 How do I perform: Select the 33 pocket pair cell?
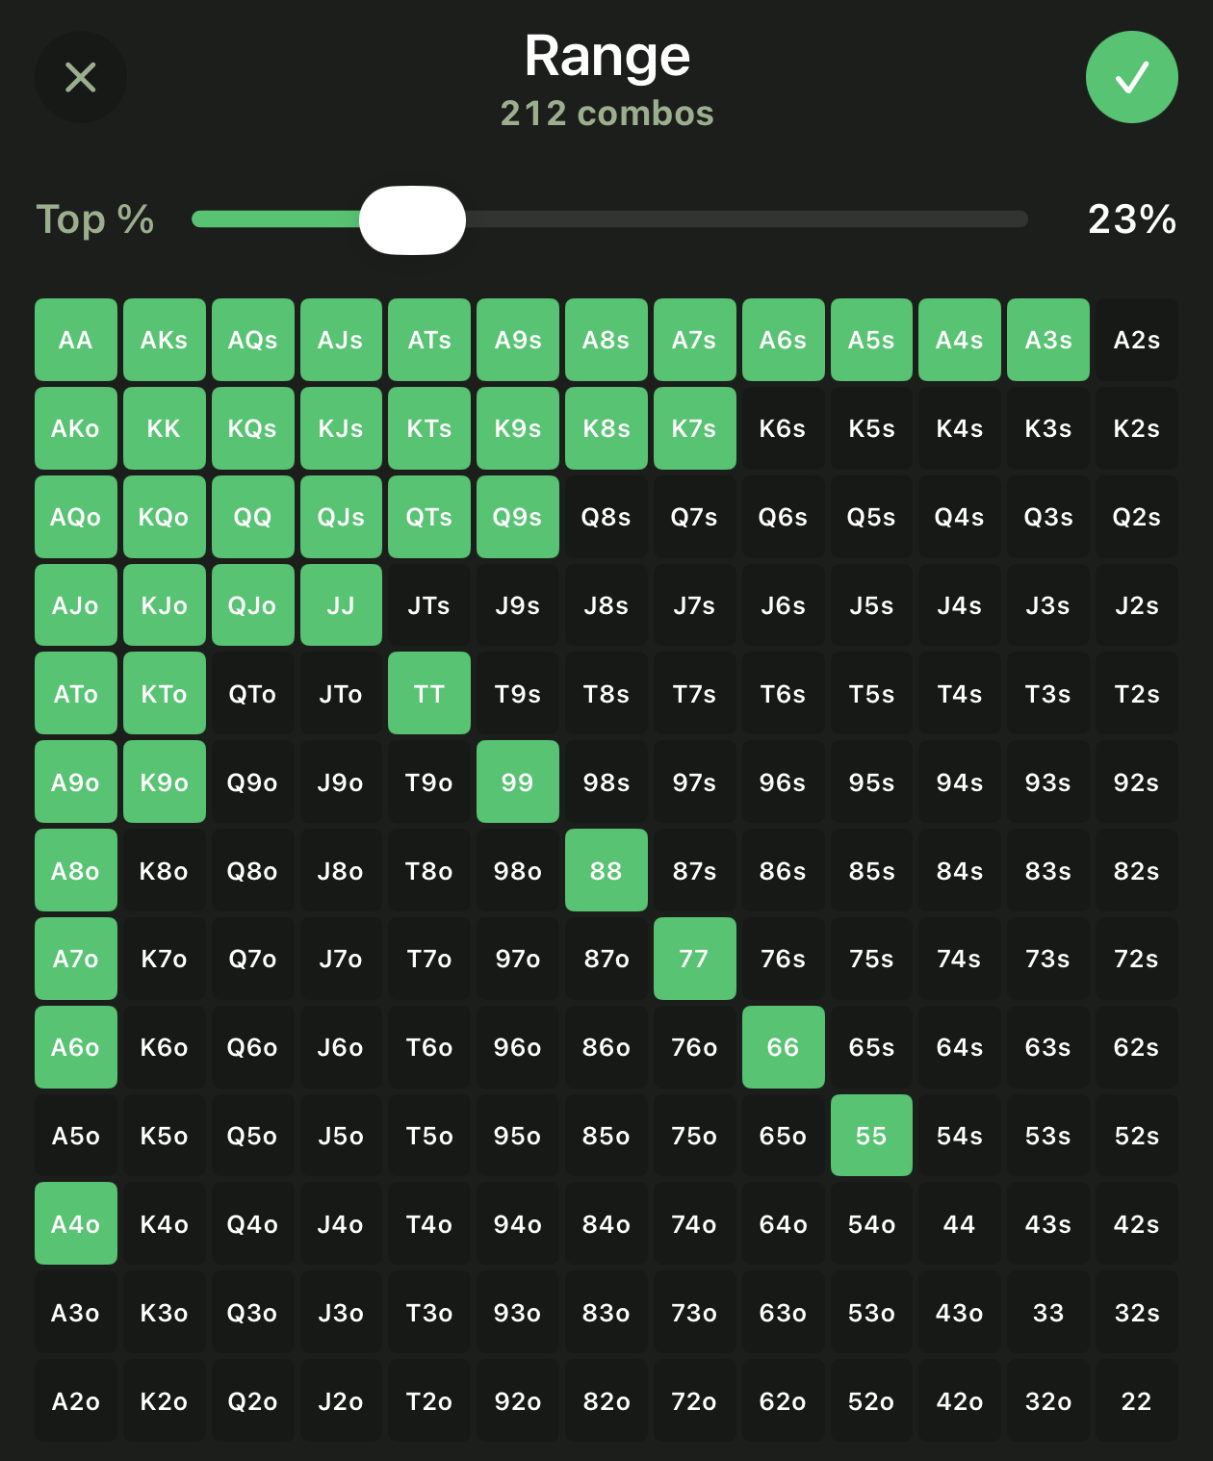1048,1313
